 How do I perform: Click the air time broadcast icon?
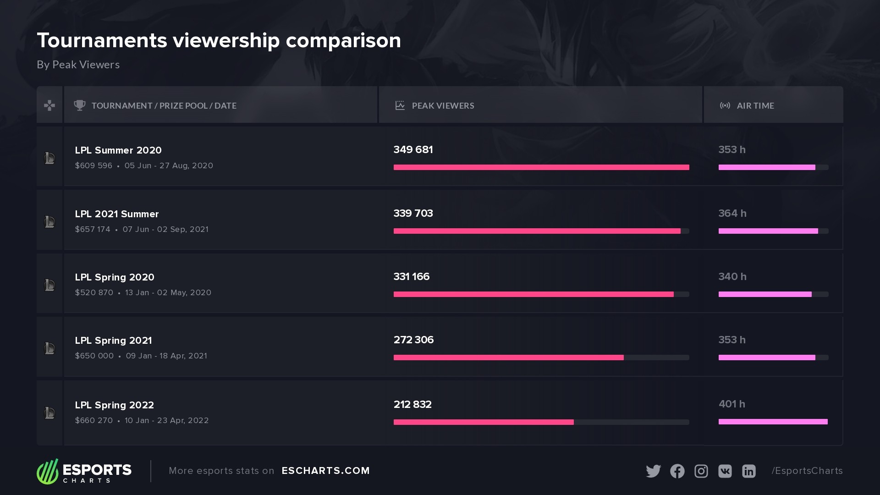click(x=725, y=105)
